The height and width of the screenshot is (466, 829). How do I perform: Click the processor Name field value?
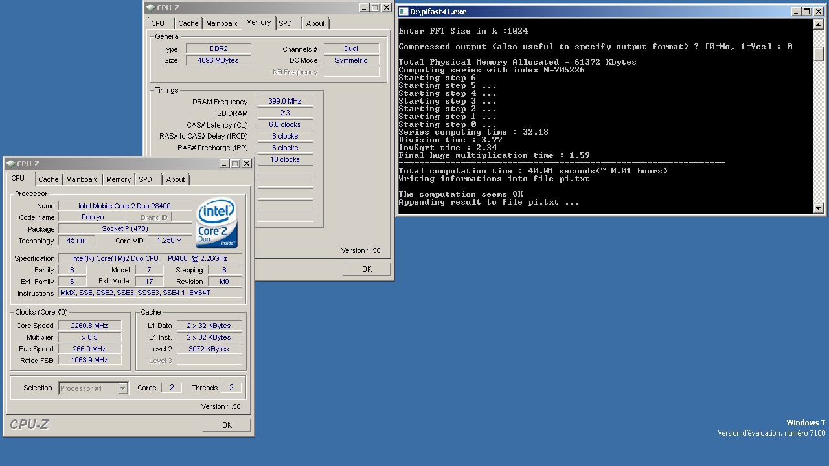125,206
